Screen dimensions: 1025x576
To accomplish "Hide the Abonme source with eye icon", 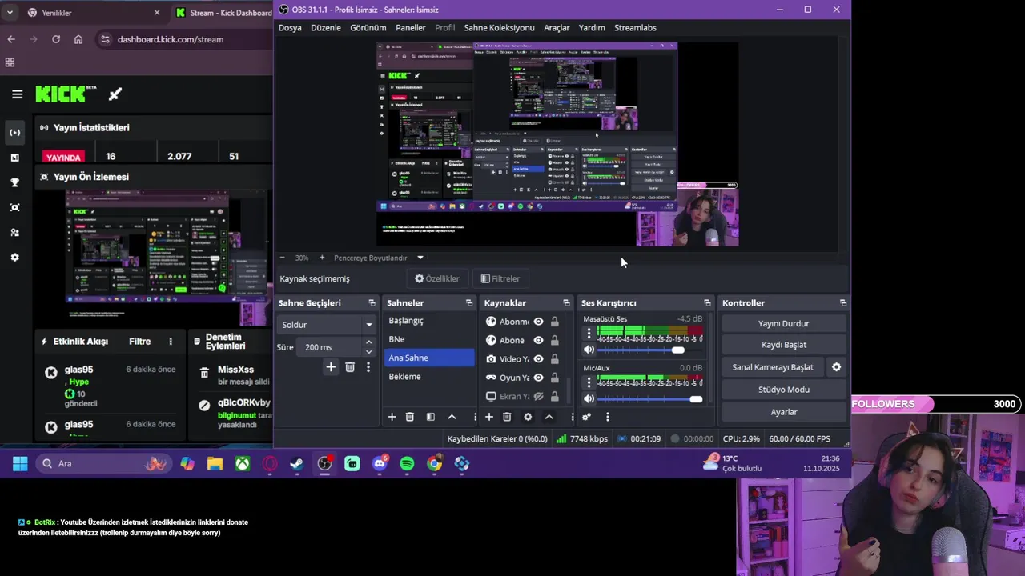I will click(538, 322).
